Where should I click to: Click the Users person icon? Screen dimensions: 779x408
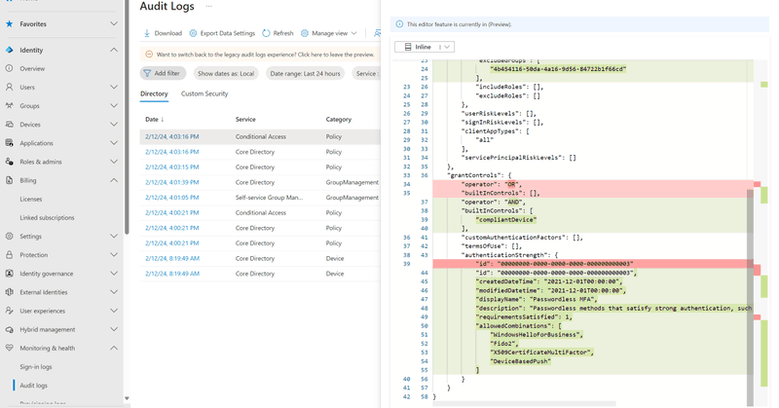coord(9,87)
